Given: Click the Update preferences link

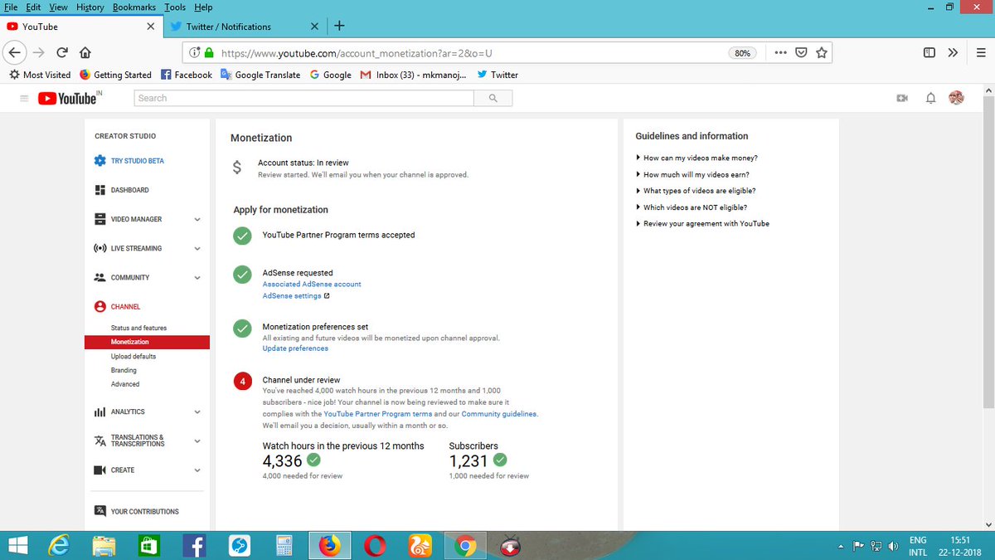Looking at the screenshot, I should (x=295, y=348).
